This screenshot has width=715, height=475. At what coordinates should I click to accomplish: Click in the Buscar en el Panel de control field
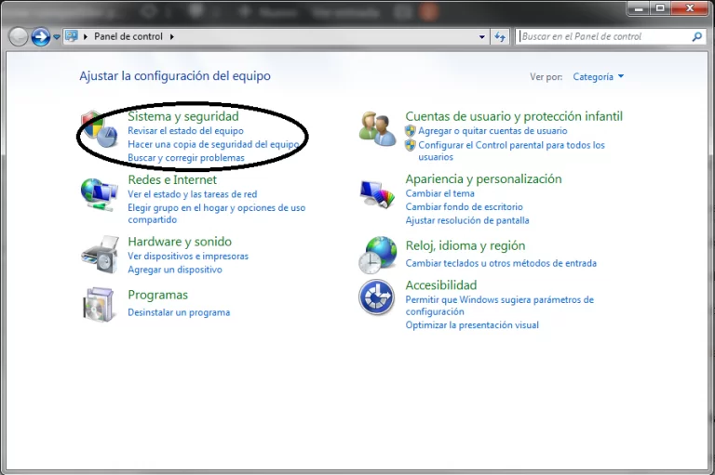pos(603,37)
